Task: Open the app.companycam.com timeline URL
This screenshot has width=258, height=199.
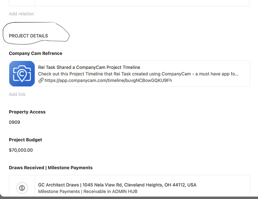Action: tap(108, 80)
